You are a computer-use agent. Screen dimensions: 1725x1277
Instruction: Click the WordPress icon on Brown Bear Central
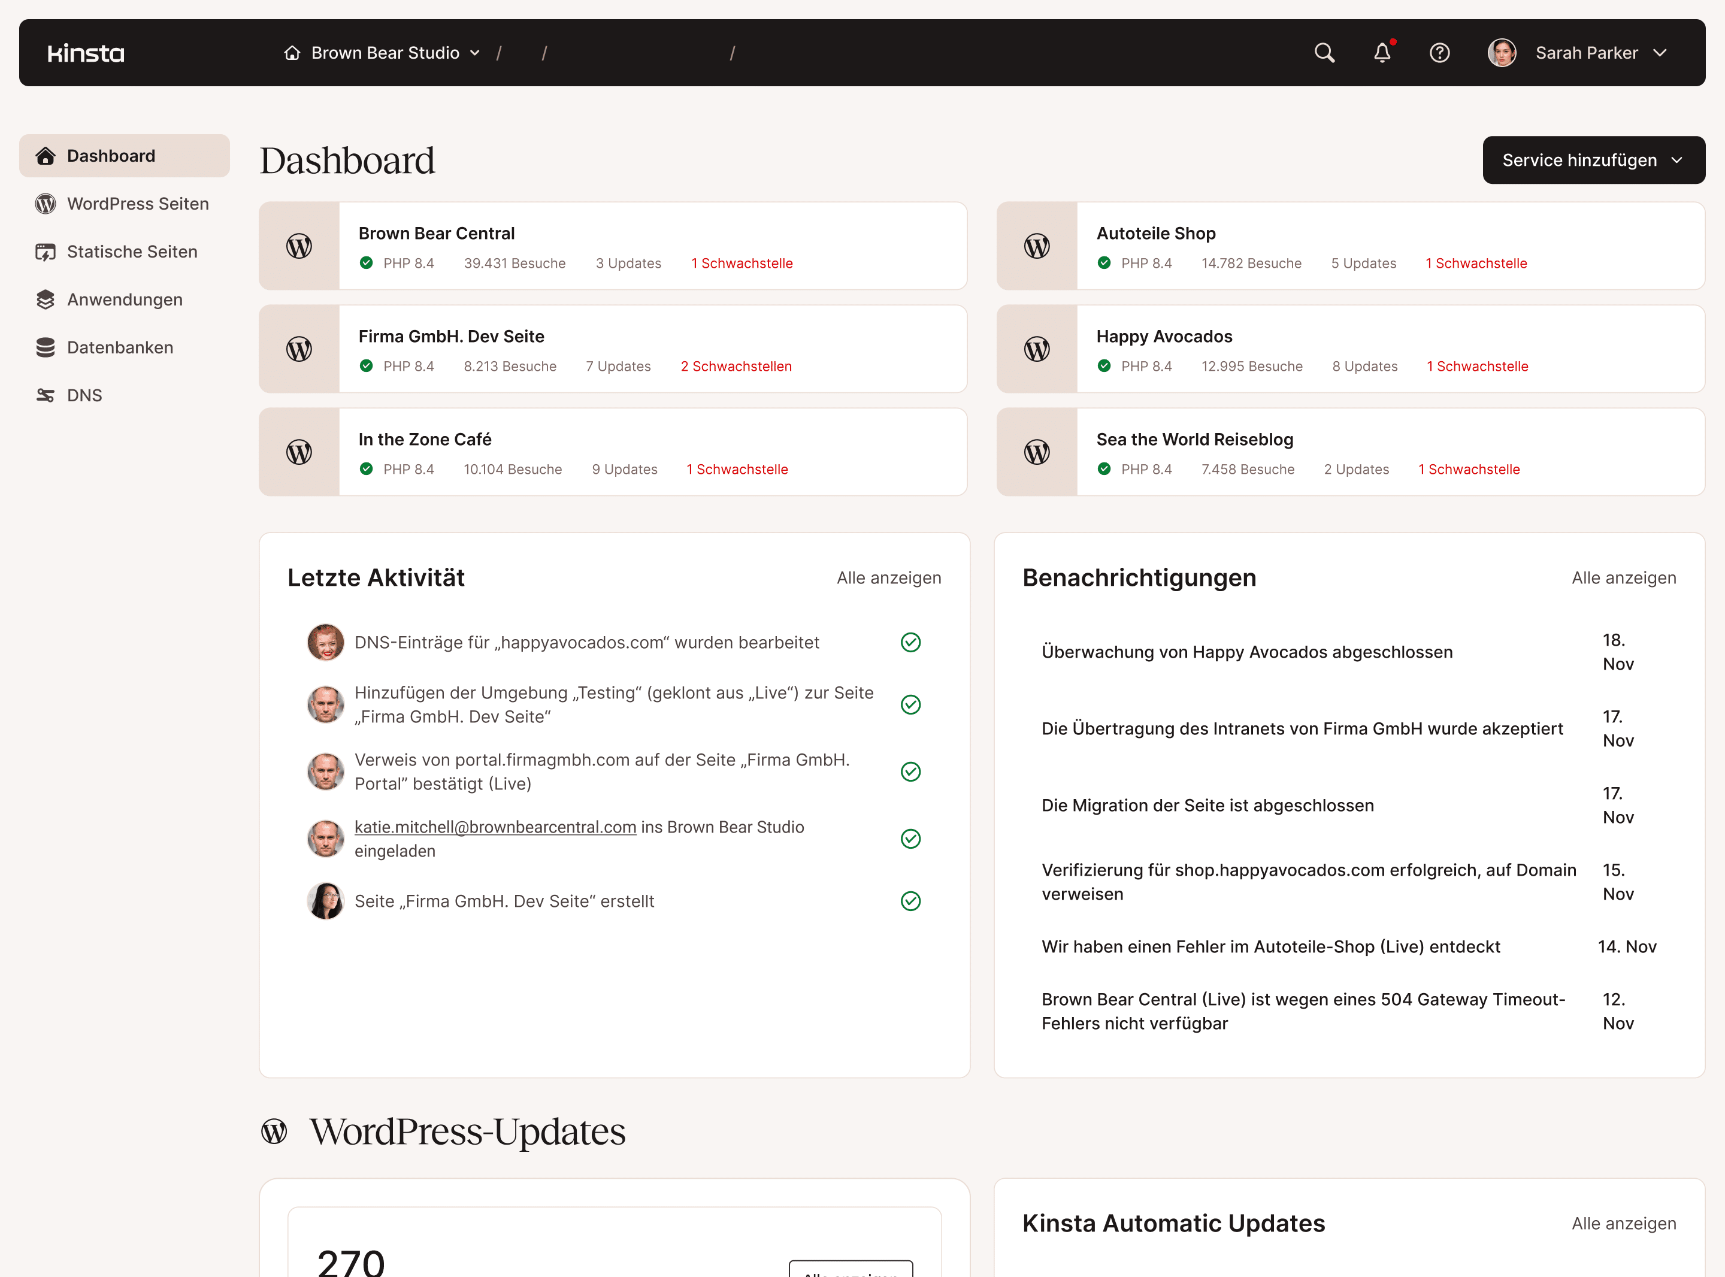click(x=299, y=246)
